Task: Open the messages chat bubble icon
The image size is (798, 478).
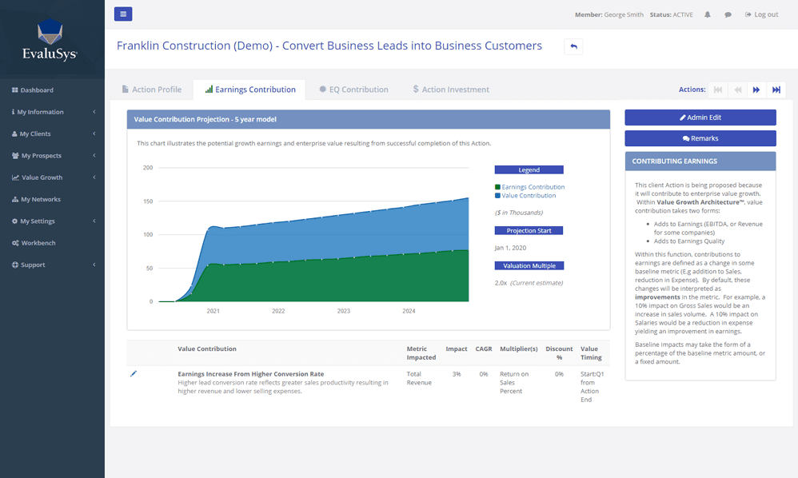Action: 728,14
